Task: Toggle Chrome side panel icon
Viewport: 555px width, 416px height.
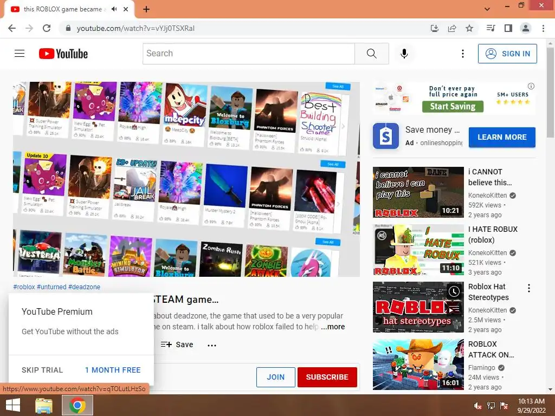Action: tap(508, 28)
